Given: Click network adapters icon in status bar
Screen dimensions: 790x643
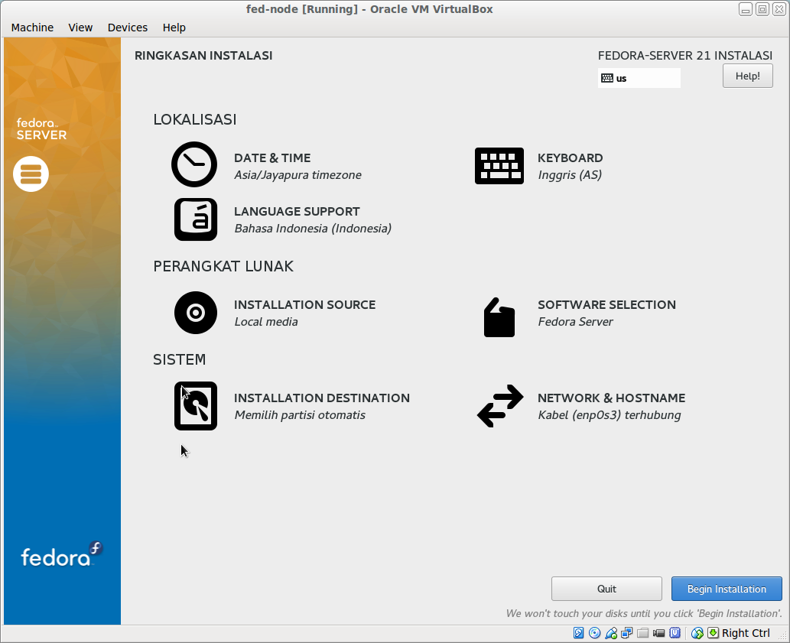Looking at the screenshot, I should pyautogui.click(x=627, y=633).
